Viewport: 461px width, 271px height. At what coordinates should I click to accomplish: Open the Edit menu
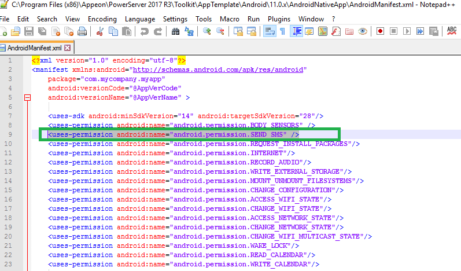[x=23, y=19]
